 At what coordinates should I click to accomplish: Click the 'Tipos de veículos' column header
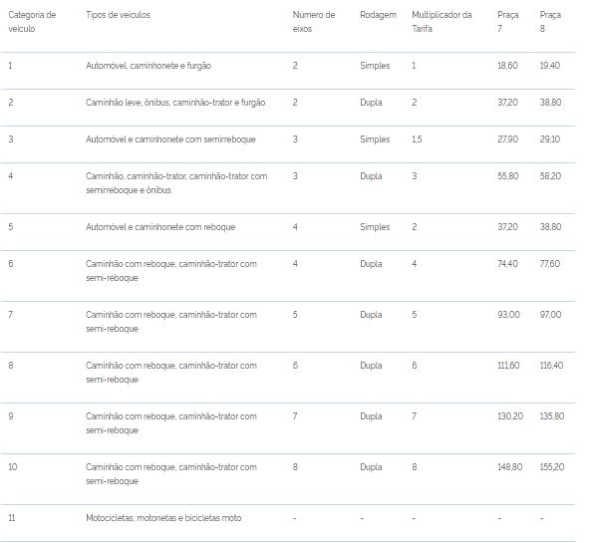118,15
